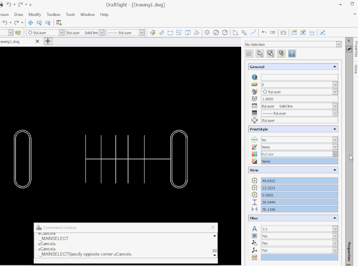
Task: Open Properties help question-mark icon
Action: (292, 54)
